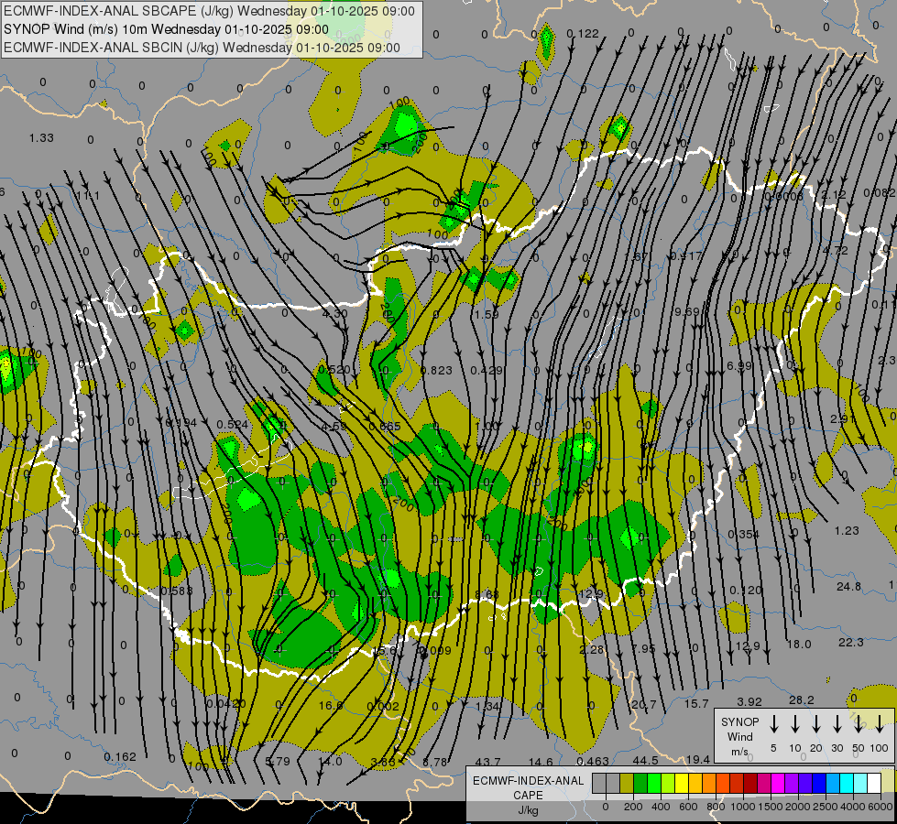897x824 pixels.
Task: Click the 5 m/s wind arrow in legend
Action: pos(773,724)
